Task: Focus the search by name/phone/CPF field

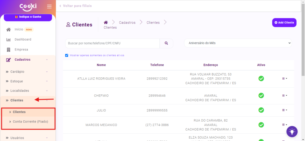Action: pyautogui.click(x=113, y=43)
